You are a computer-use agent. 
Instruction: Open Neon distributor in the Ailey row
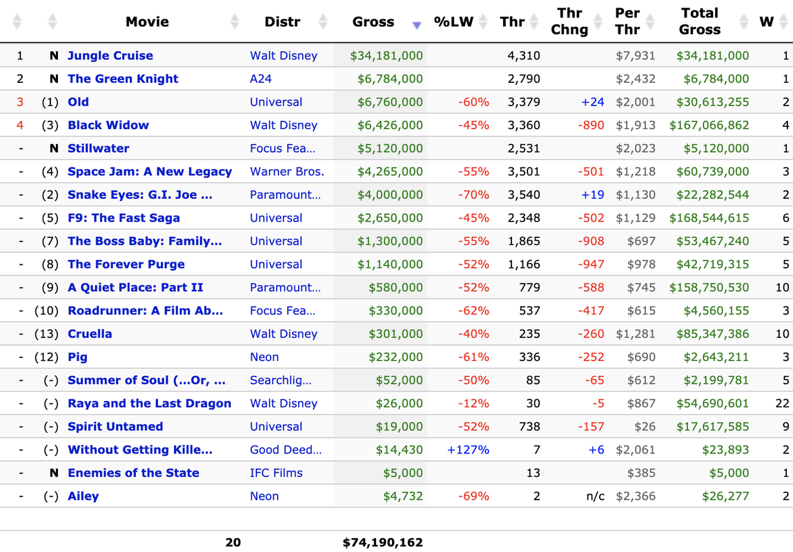[x=264, y=497]
